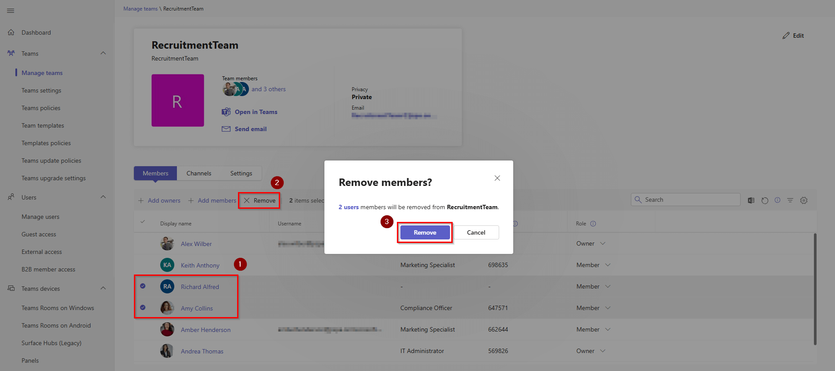The image size is (835, 371).
Task: Open Team templates in sidebar
Action: pyautogui.click(x=43, y=125)
